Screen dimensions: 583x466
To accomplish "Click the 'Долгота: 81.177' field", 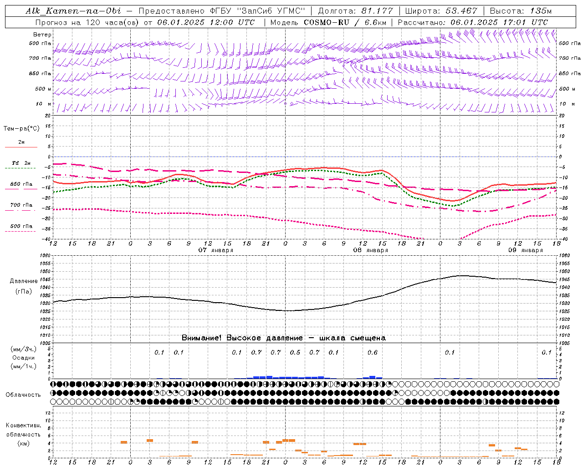I will [355, 11].
